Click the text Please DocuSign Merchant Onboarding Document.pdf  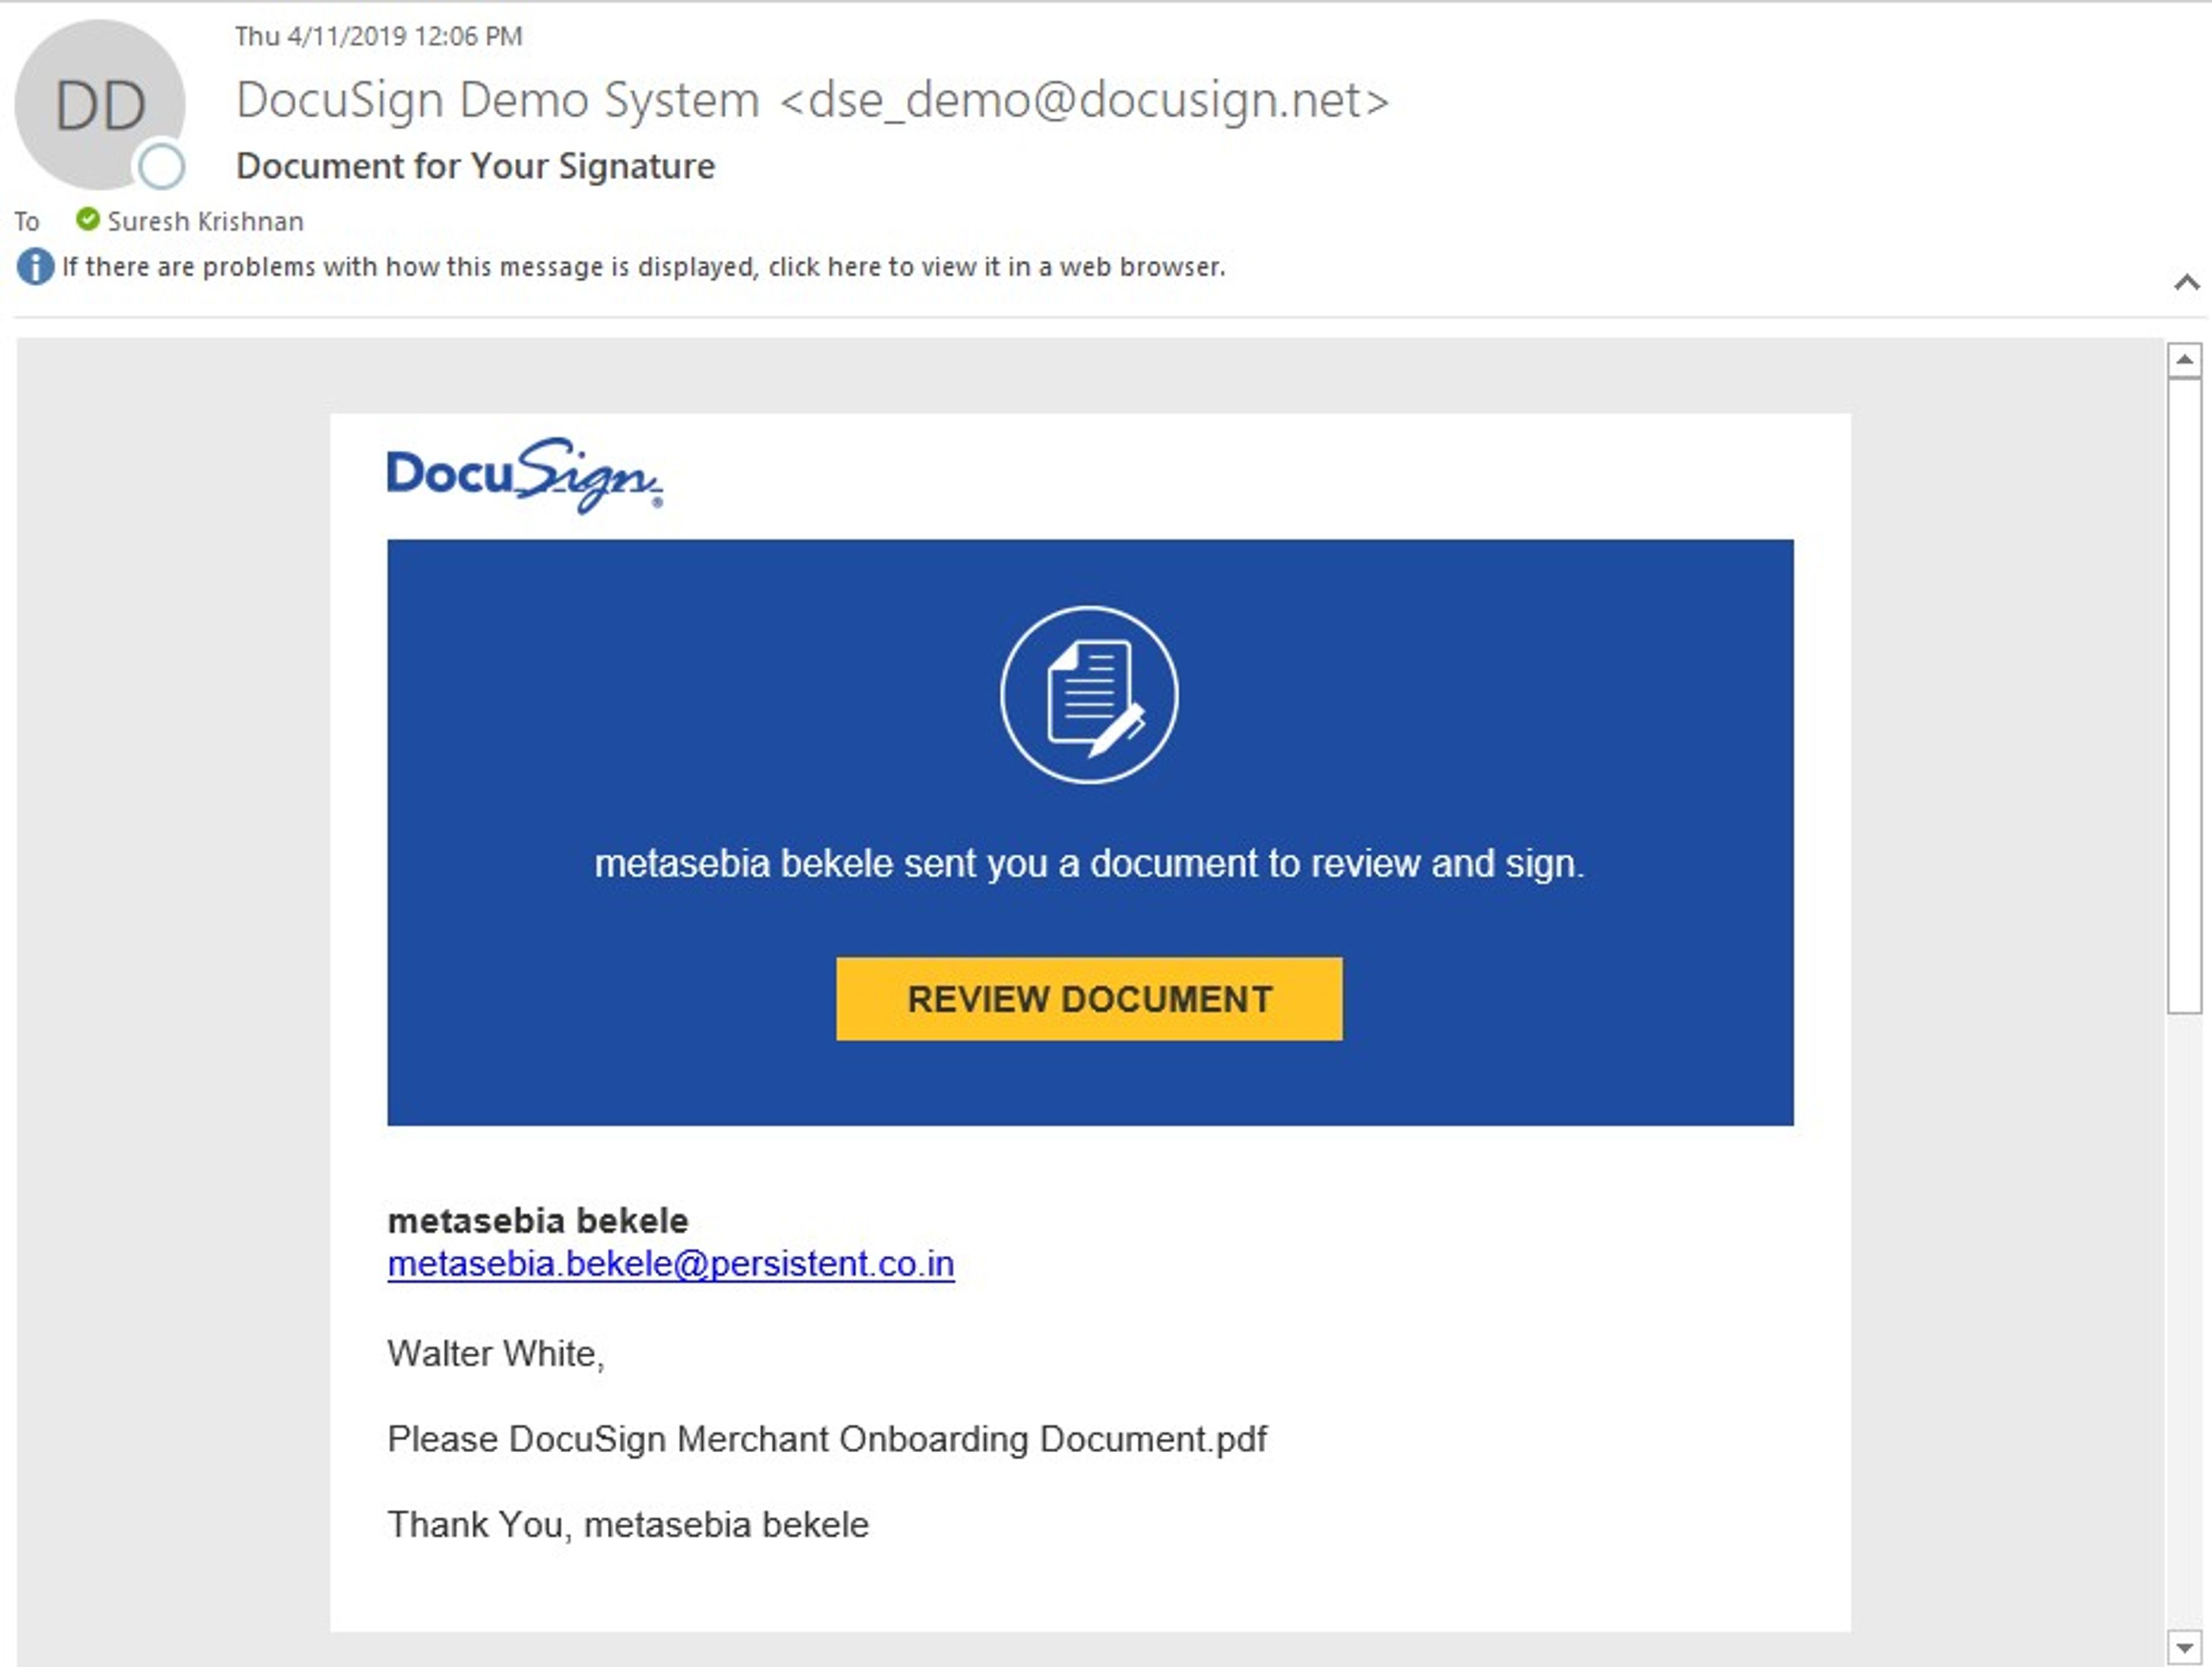(827, 1439)
